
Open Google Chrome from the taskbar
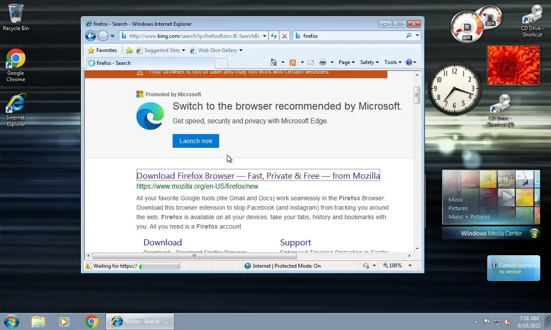coord(91,321)
